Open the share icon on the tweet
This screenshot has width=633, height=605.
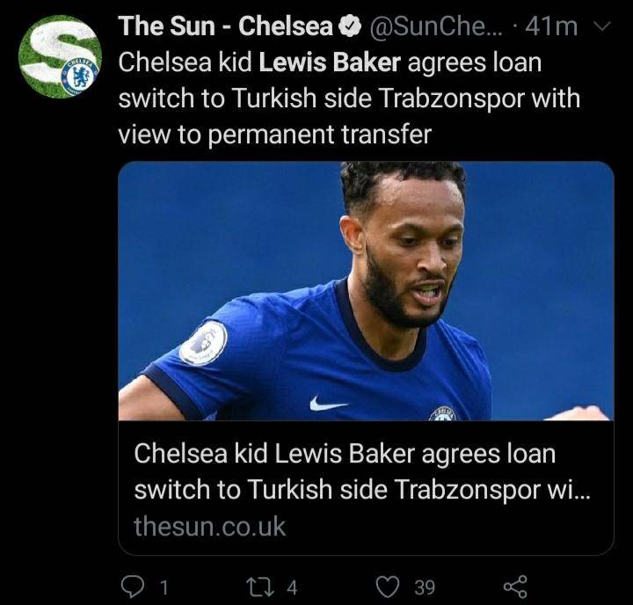[x=514, y=586]
